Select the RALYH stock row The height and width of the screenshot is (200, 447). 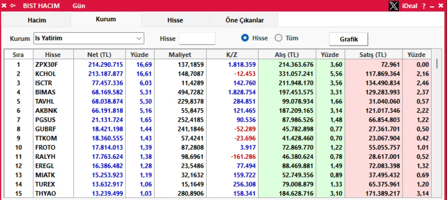218,157
